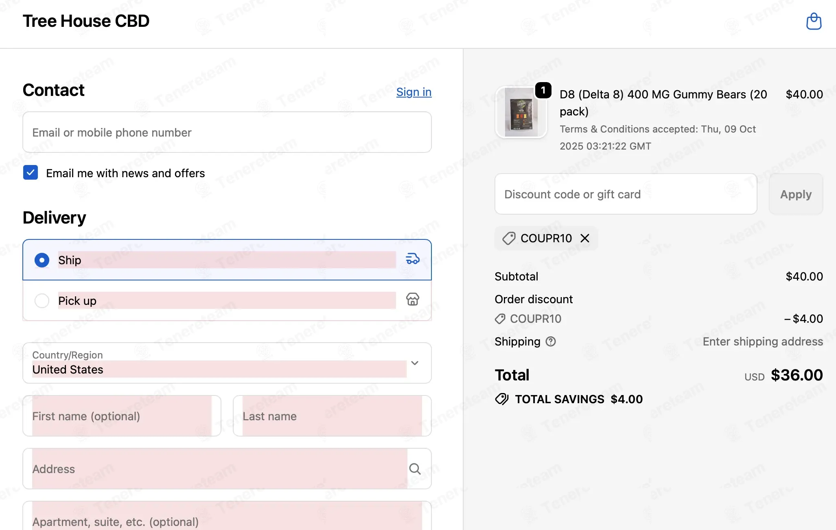Click the Sign in link
This screenshot has height=530, width=836.
point(414,92)
